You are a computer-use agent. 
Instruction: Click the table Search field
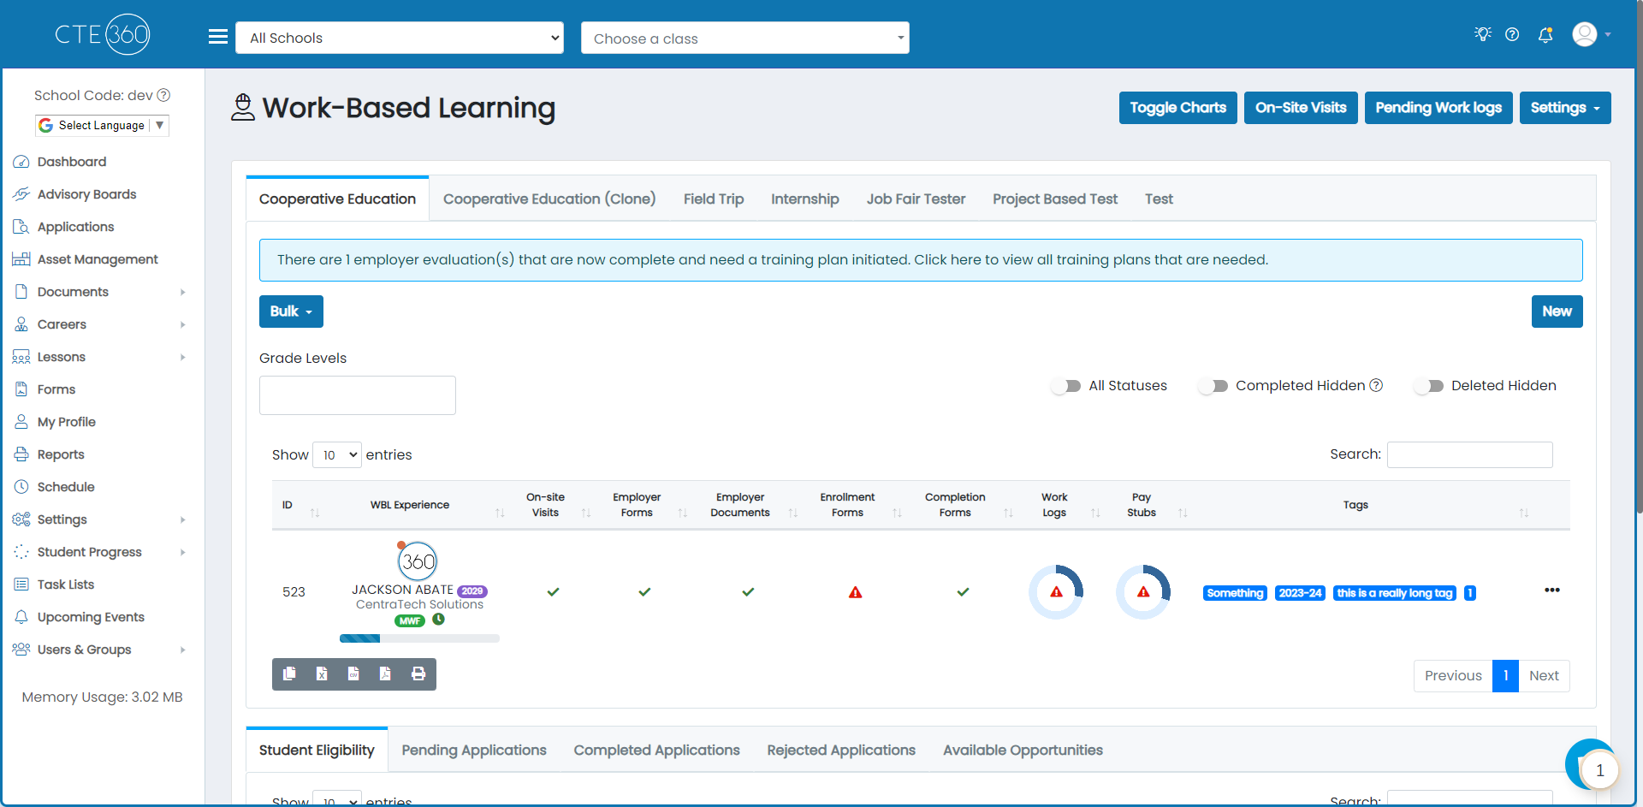point(1470,454)
